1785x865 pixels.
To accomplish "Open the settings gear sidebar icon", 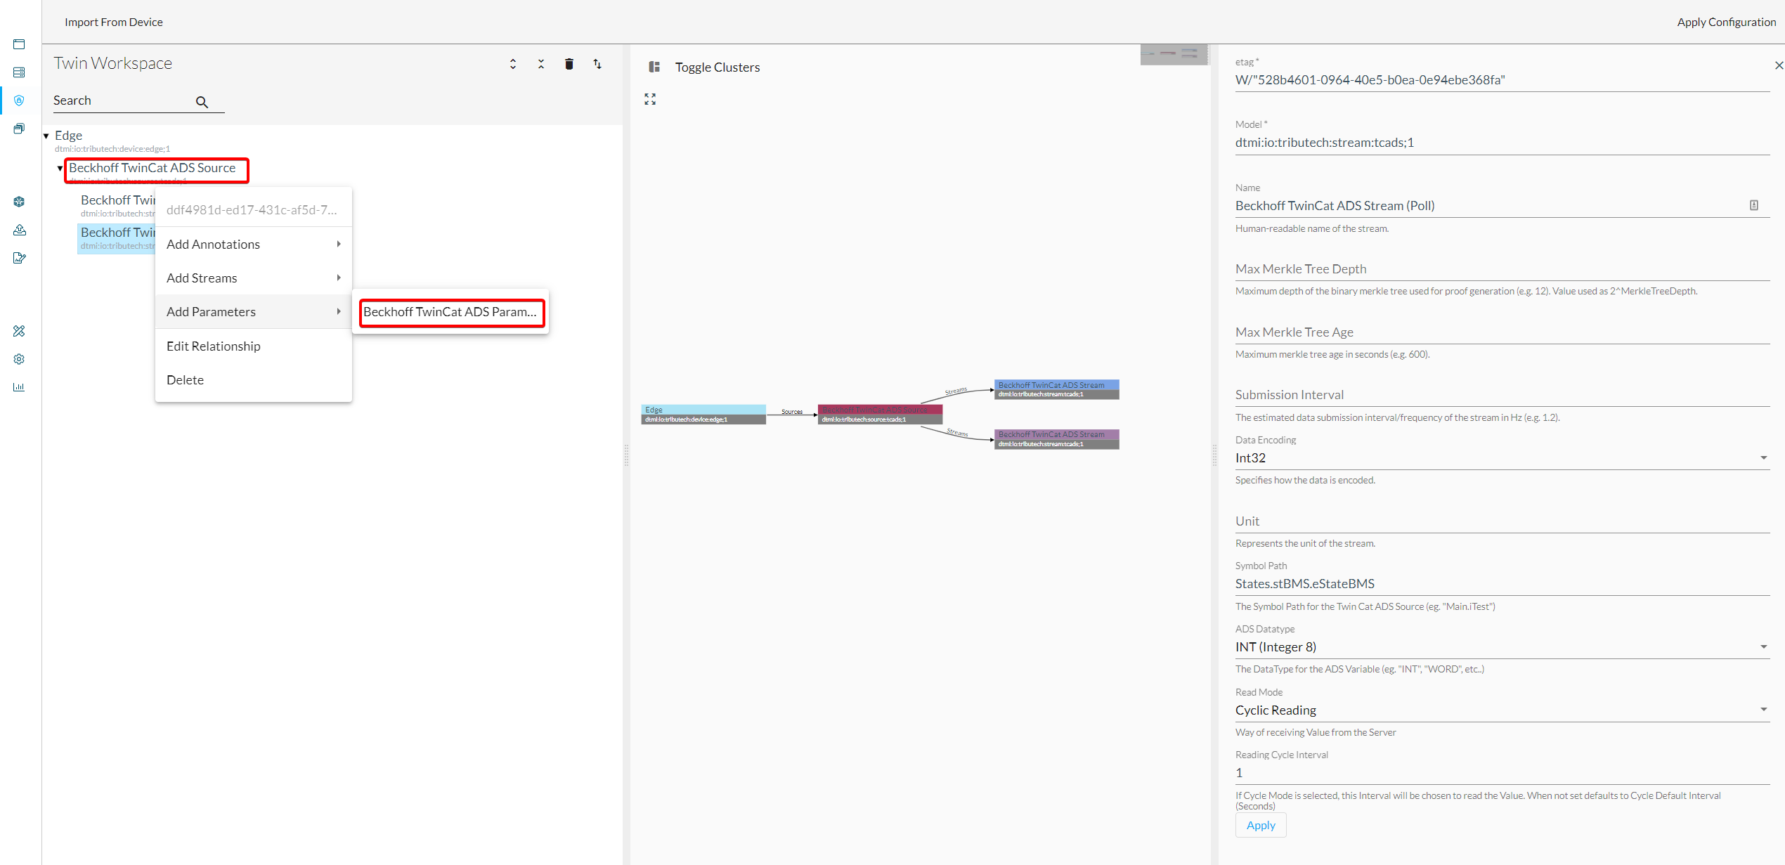I will (19, 359).
